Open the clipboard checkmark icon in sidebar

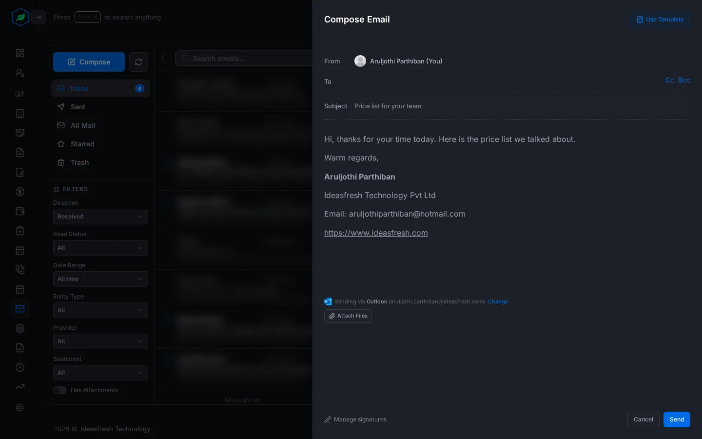[20, 231]
